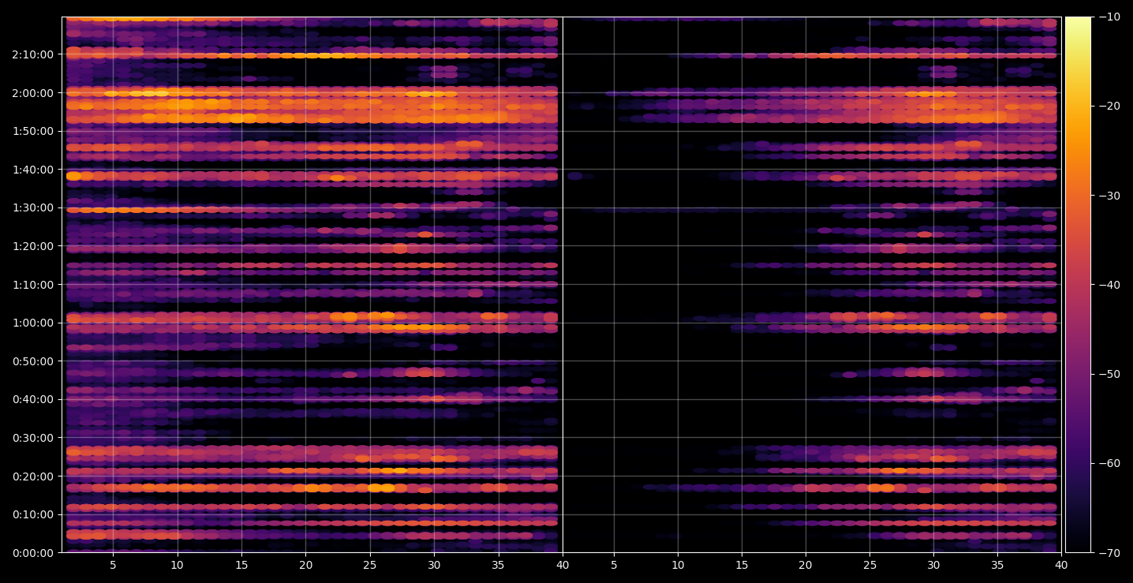This screenshot has width=1133, height=583.
Task: Click the 1:50:00 time axis label
Action: point(33,131)
